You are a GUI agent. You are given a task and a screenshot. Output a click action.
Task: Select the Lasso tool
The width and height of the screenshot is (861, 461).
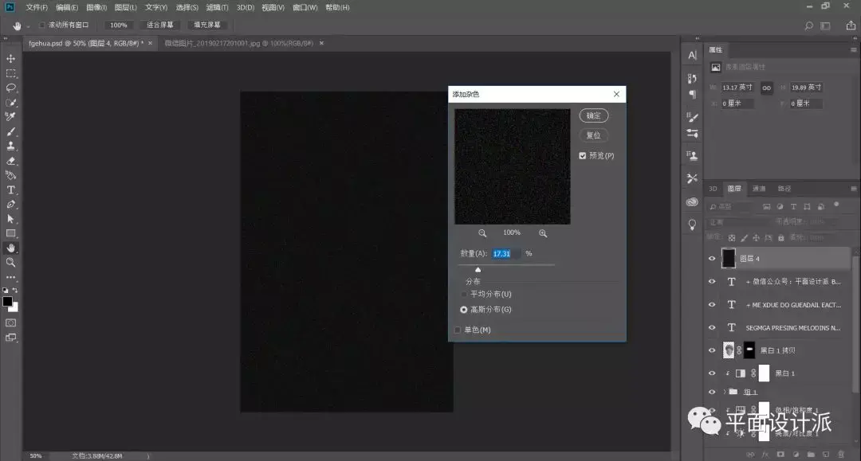tap(10, 88)
